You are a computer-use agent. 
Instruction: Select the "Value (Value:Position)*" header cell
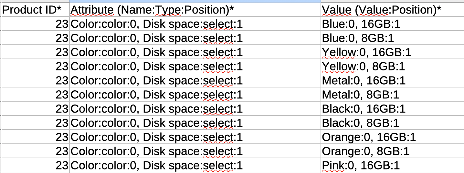381,10
